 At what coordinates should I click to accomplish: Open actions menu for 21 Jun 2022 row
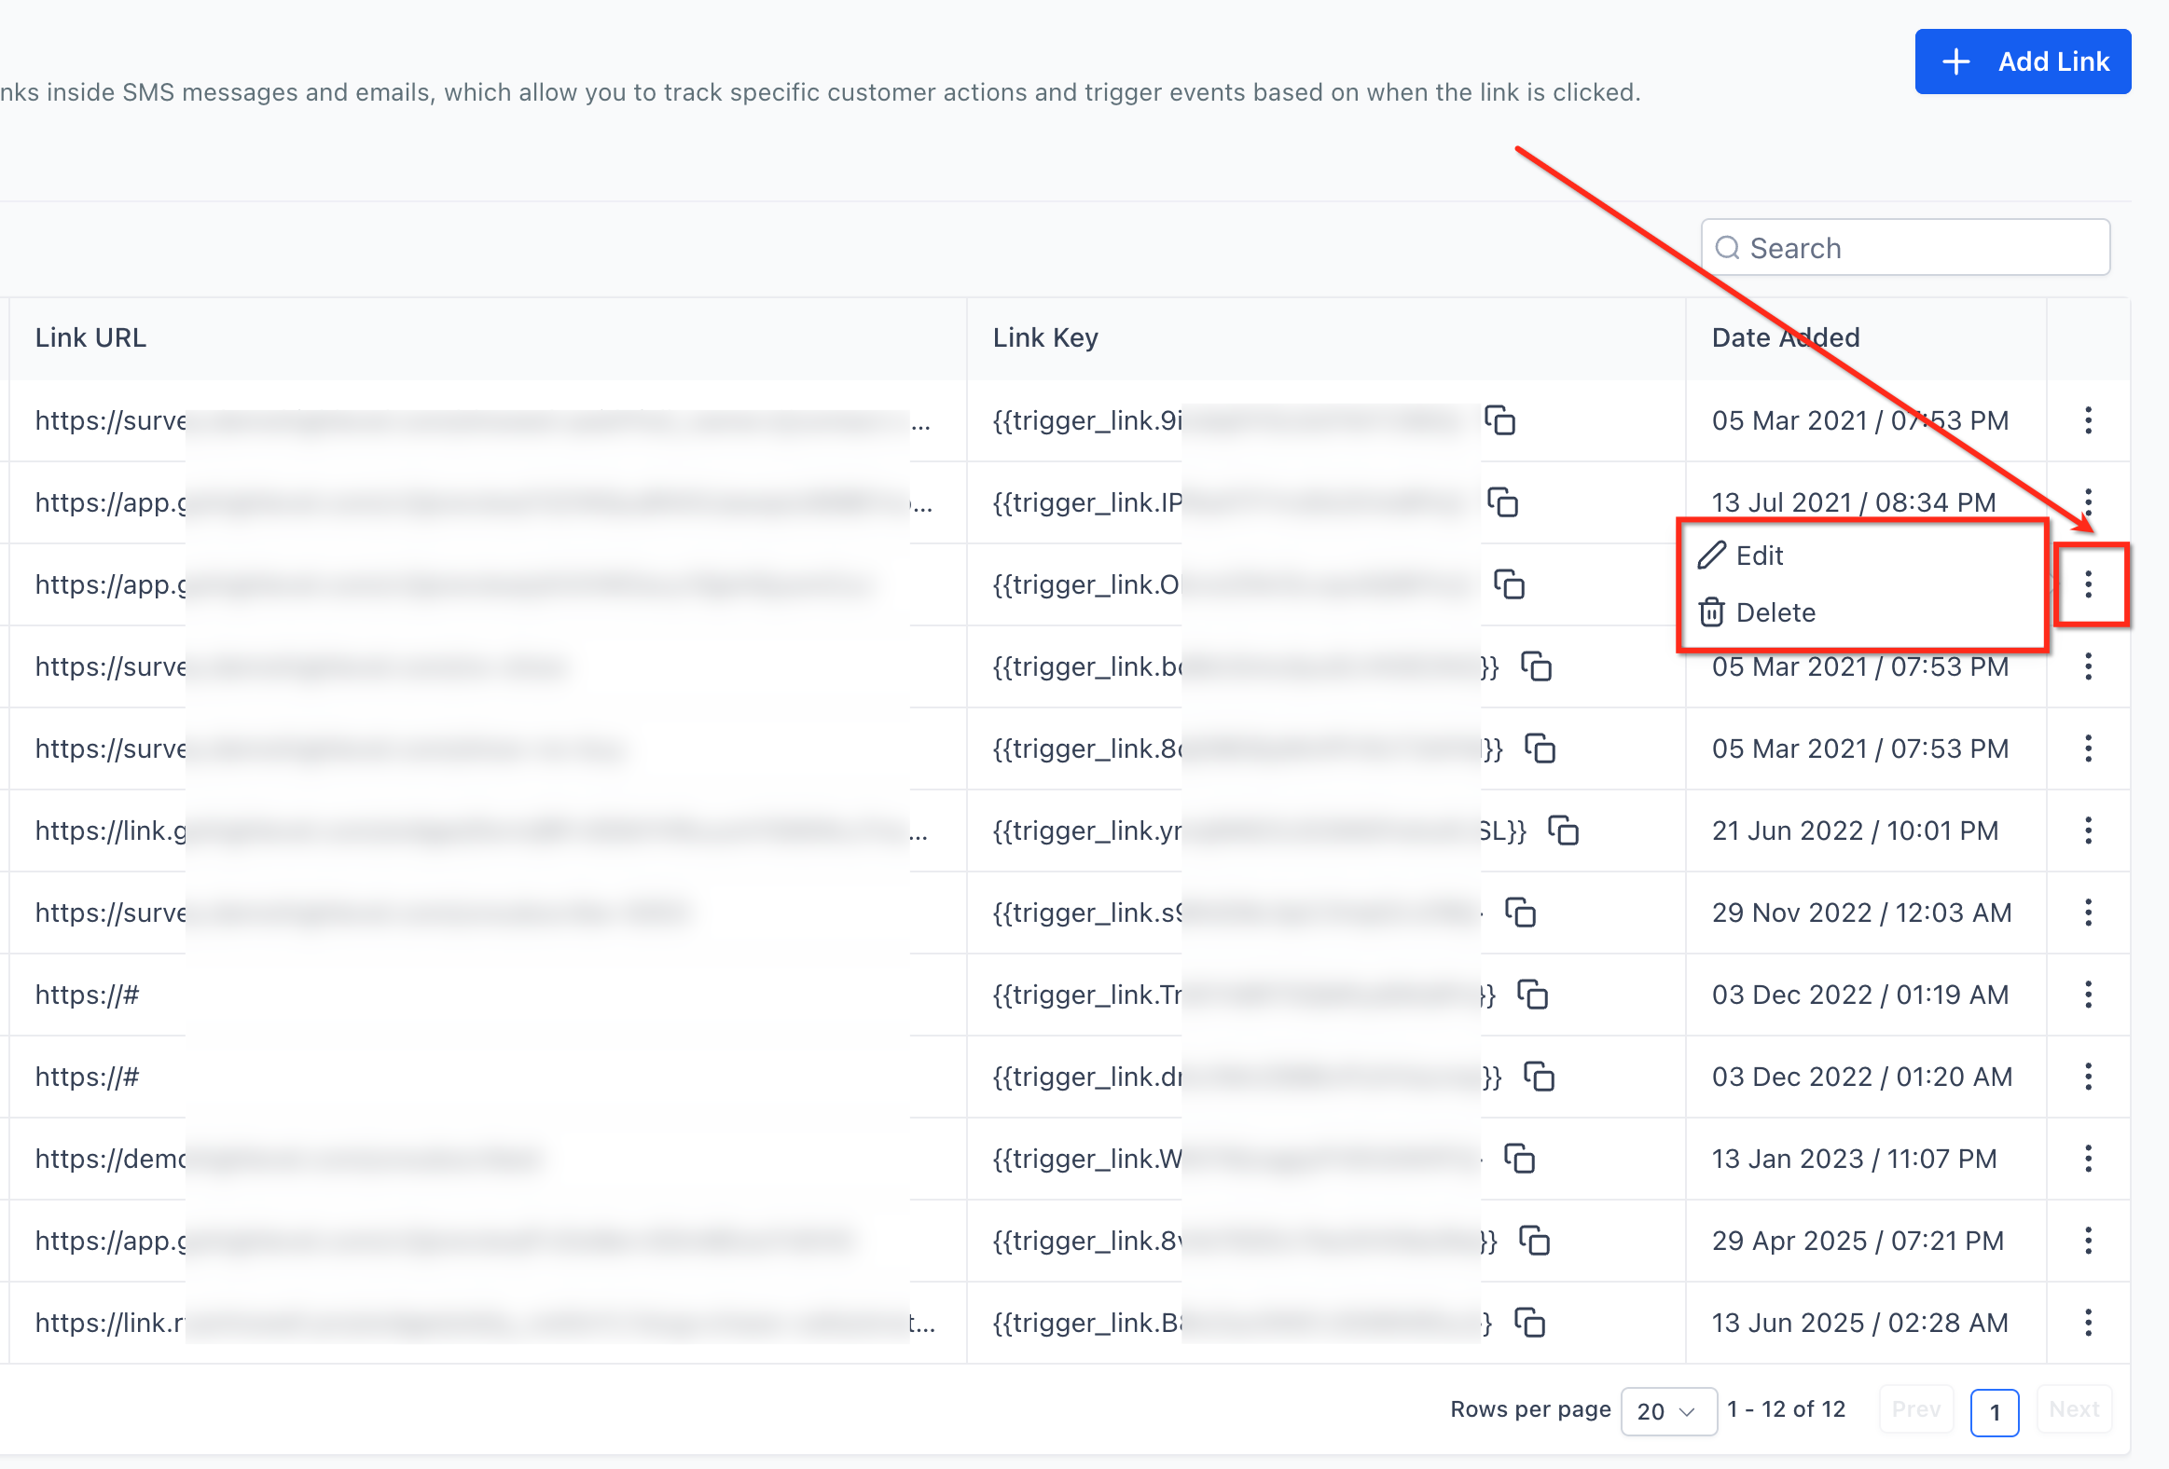coord(2088,831)
